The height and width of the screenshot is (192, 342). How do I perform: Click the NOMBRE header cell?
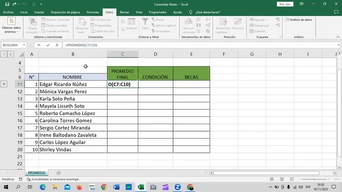[x=73, y=77]
